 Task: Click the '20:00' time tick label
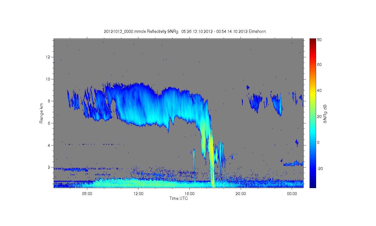pyautogui.click(x=241, y=194)
